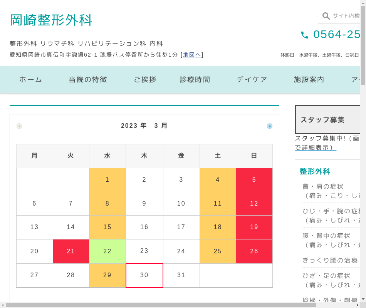Click the スタッフ募集 banner box
The image size is (366, 308).
[327, 120]
